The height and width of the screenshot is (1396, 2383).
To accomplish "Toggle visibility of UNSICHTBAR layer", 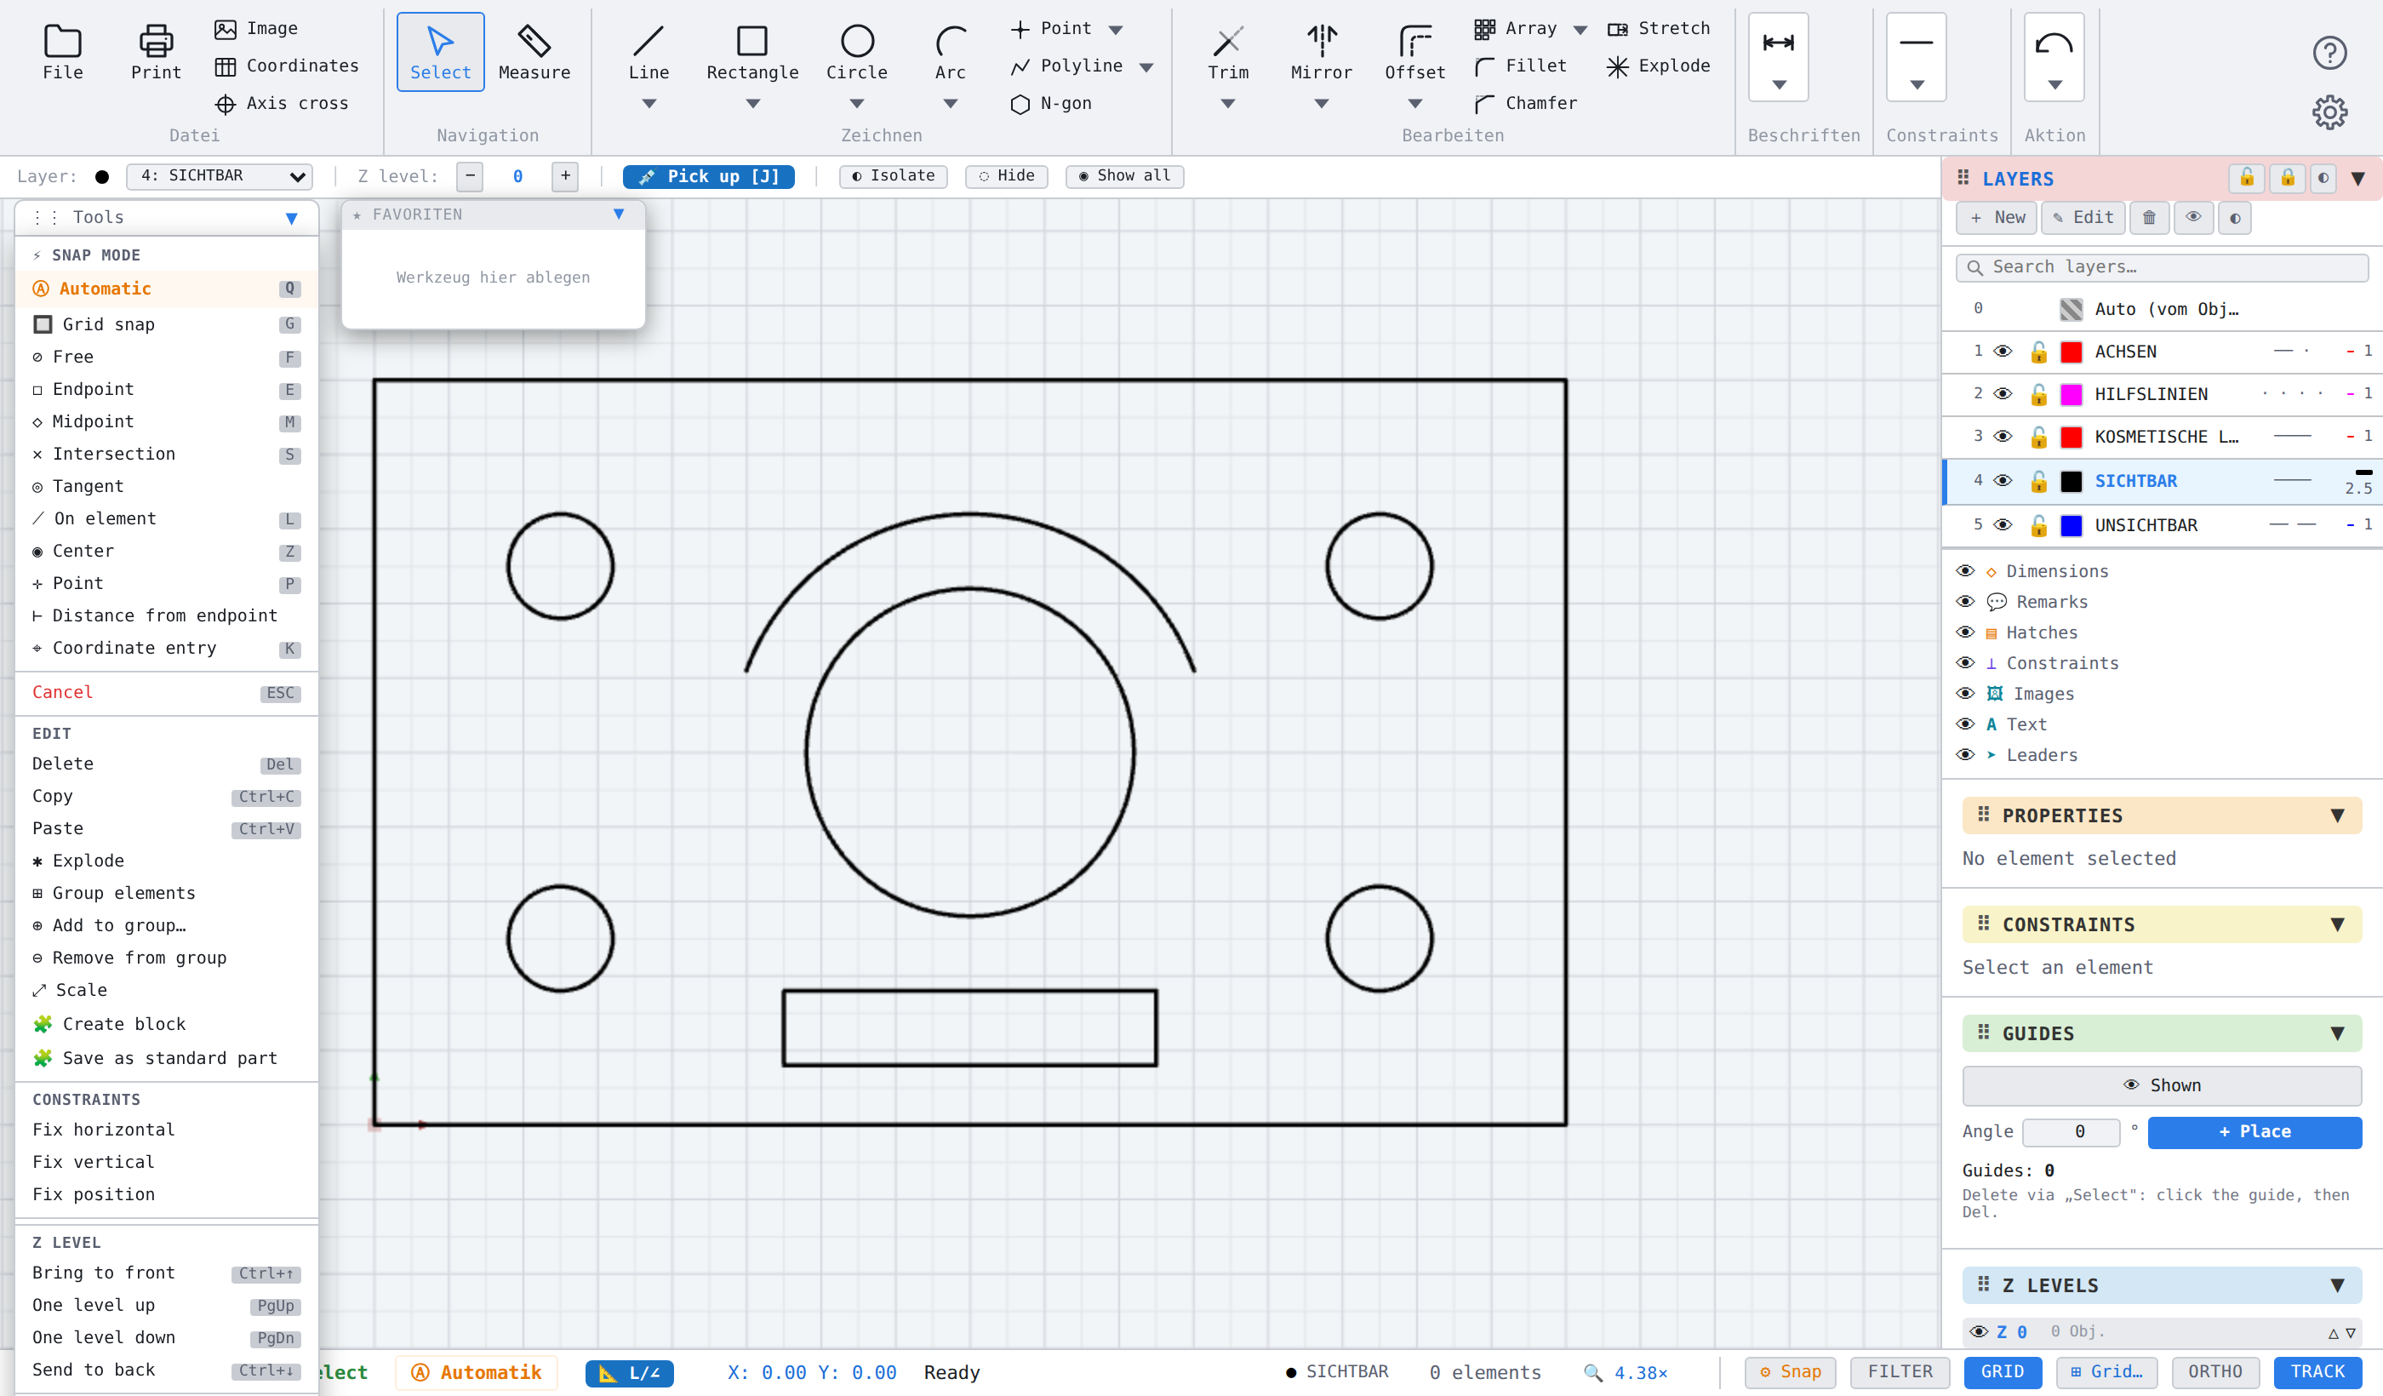I will point(2003,525).
